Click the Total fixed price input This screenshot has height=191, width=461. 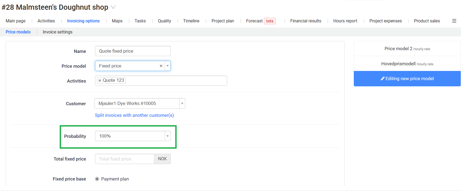(125, 159)
